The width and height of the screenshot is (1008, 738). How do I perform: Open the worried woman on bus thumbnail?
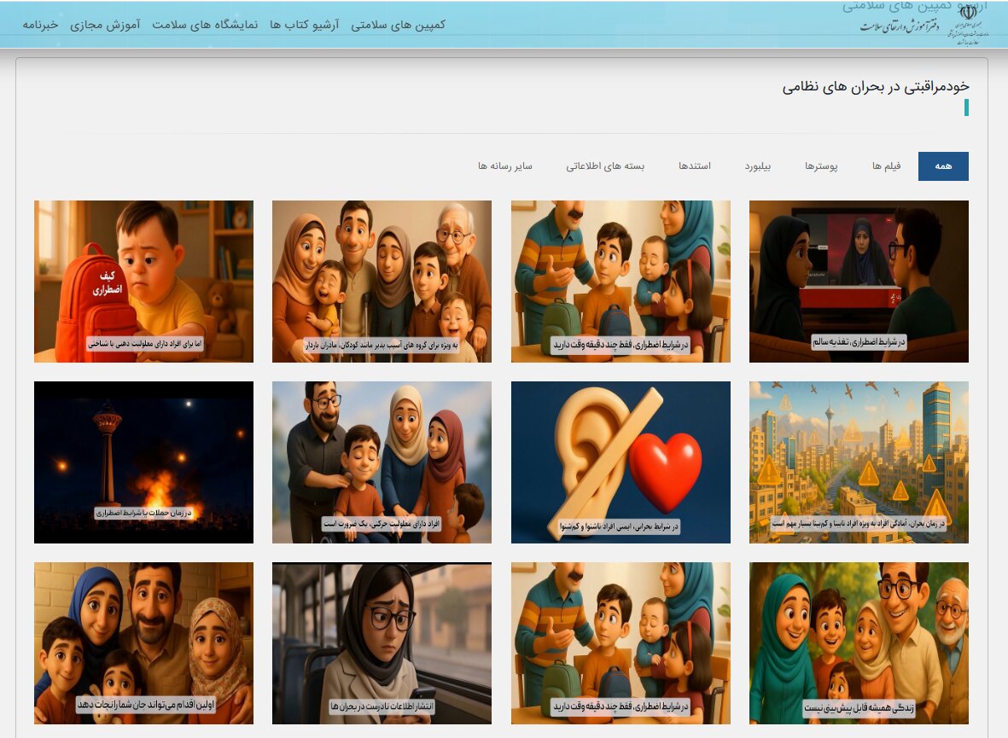pos(382,642)
